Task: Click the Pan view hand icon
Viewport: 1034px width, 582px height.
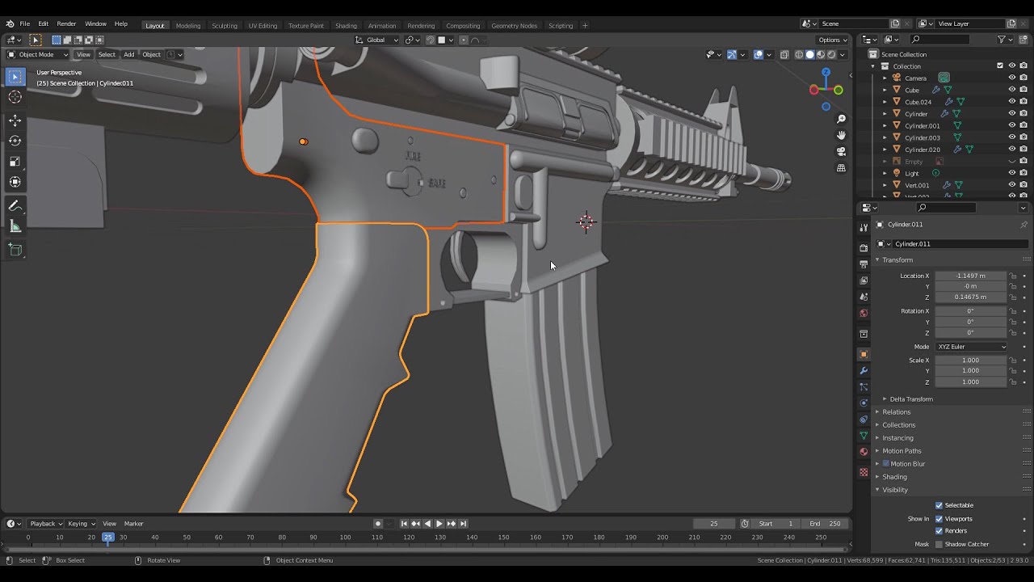Action: point(841,136)
